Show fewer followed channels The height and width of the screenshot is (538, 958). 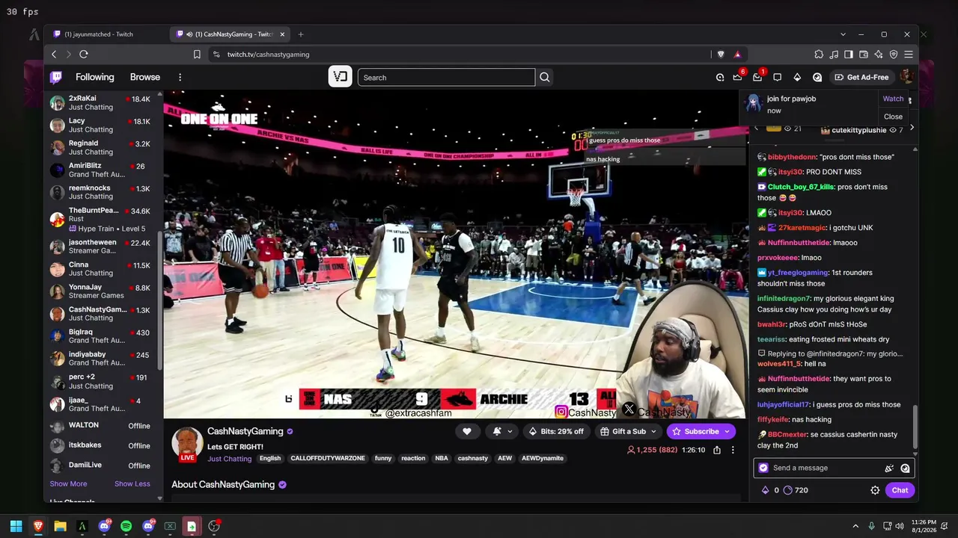coord(132,484)
